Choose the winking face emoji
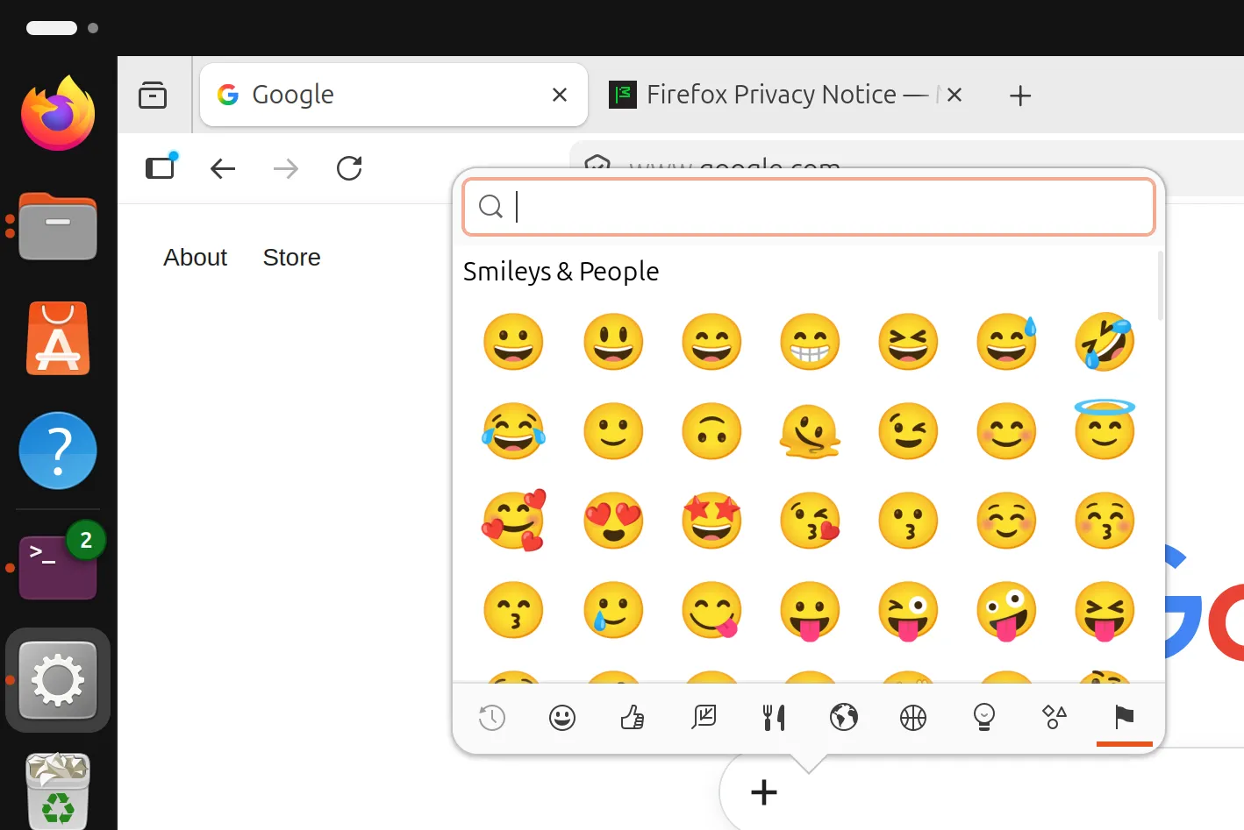This screenshot has height=830, width=1244. [x=908, y=431]
